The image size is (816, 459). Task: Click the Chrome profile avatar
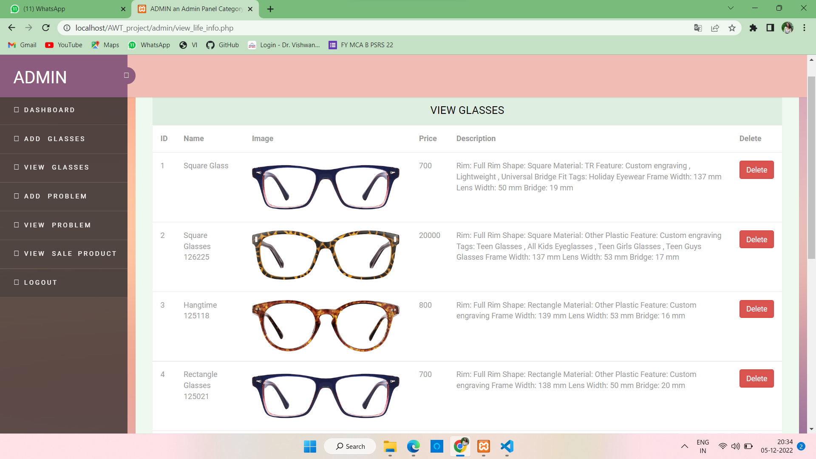pos(788,28)
